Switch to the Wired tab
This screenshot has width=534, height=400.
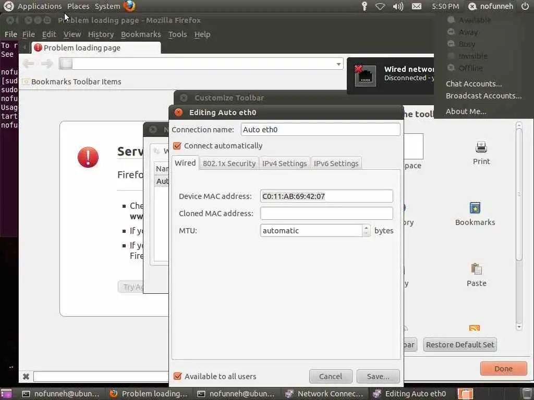point(185,163)
